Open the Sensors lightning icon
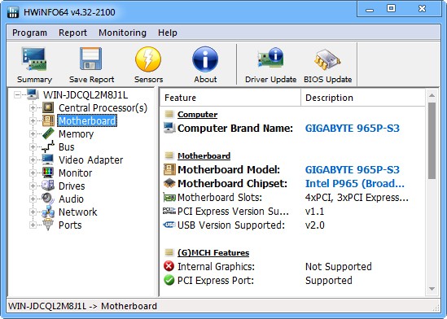 [x=148, y=59]
